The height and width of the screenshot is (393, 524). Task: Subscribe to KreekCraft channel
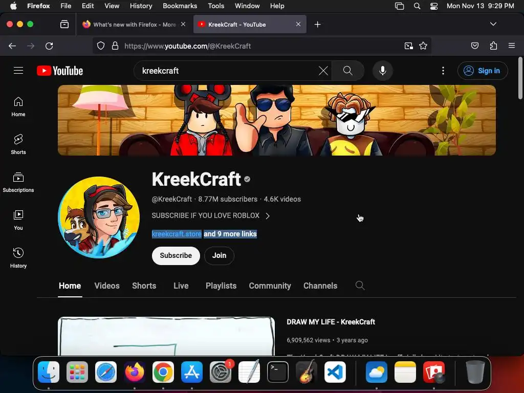point(176,256)
